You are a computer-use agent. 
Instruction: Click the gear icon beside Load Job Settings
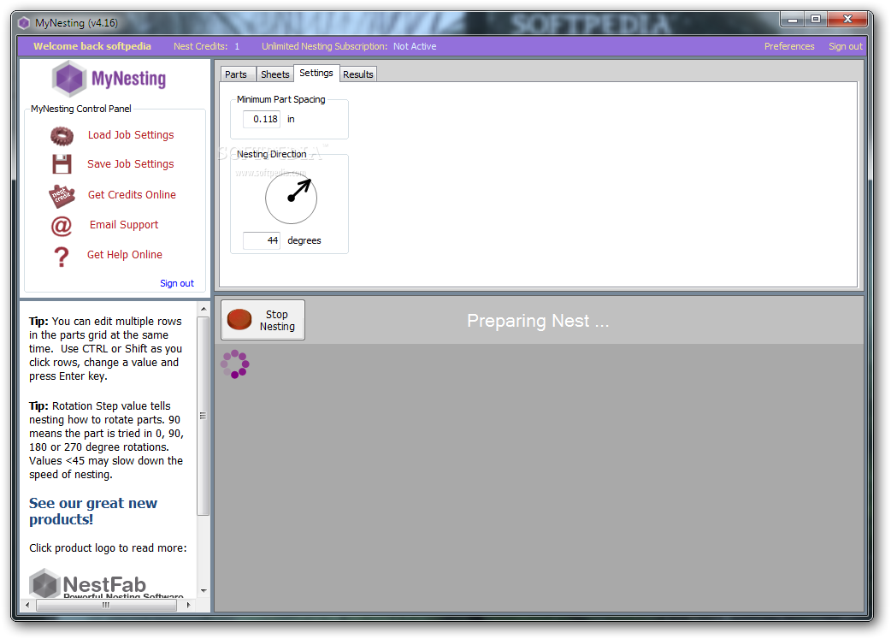[62, 136]
